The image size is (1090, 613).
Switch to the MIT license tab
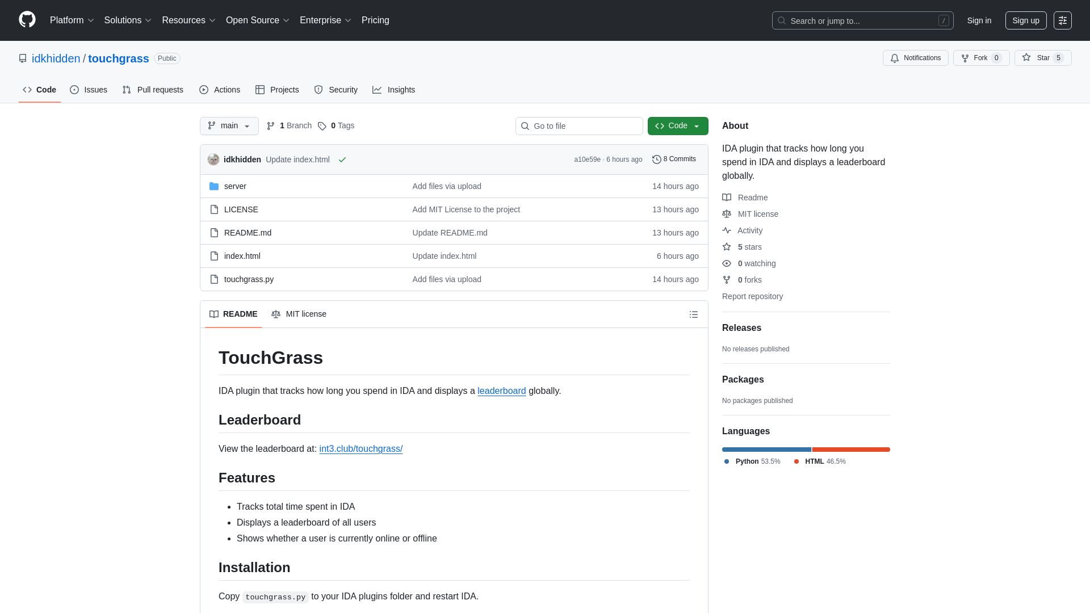pos(299,314)
